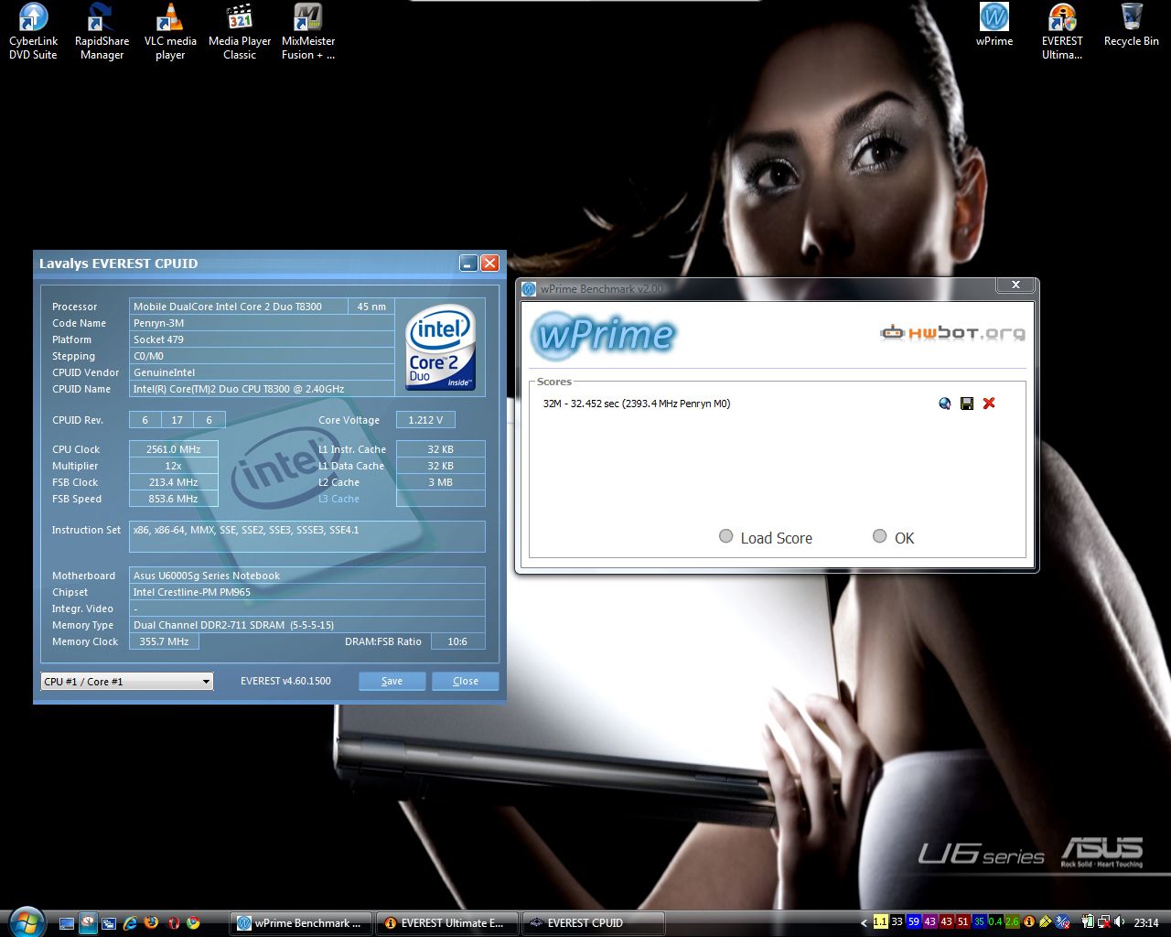This screenshot has height=937, width=1171.
Task: Click the Windows Start orb
Action: tap(27, 923)
